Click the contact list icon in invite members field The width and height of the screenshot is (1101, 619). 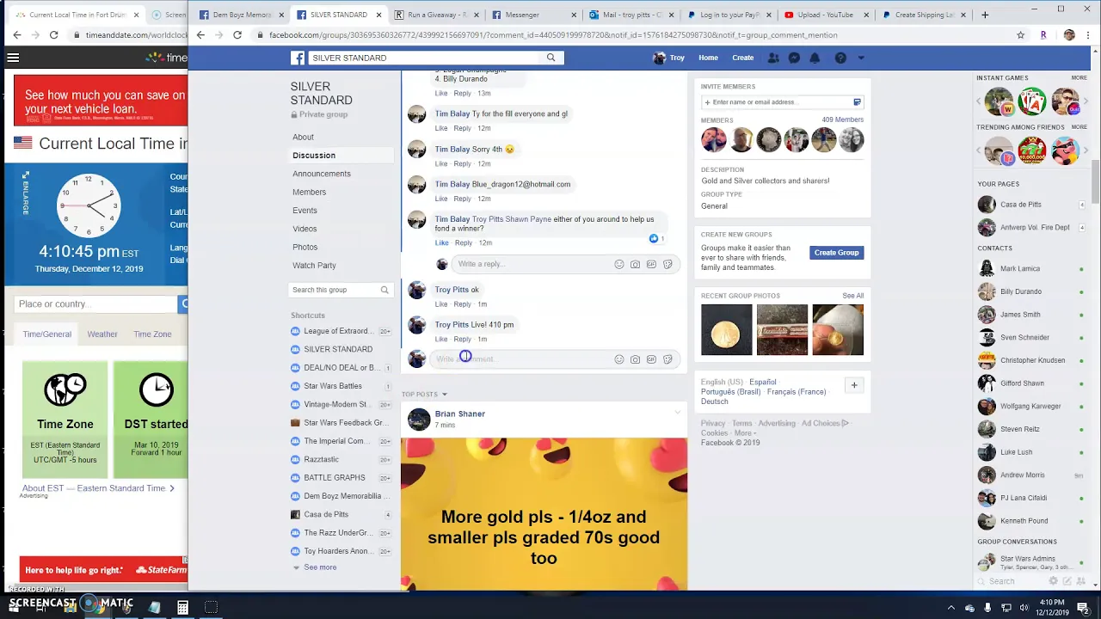(857, 102)
